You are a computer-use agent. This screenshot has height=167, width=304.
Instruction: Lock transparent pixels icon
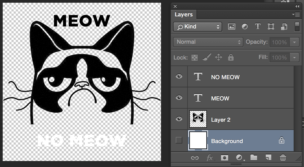[x=195, y=57]
